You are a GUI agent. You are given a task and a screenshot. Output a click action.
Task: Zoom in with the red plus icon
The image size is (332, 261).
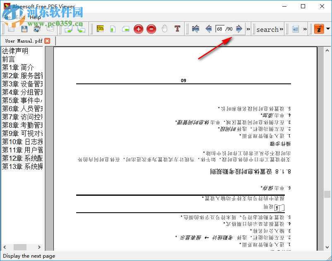pos(138,29)
